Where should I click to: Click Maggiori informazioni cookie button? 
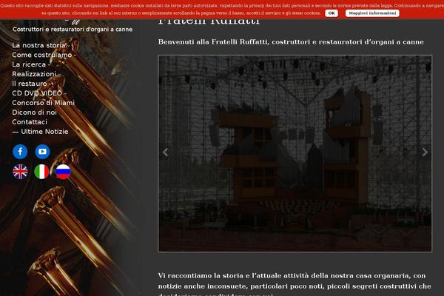coord(372,13)
